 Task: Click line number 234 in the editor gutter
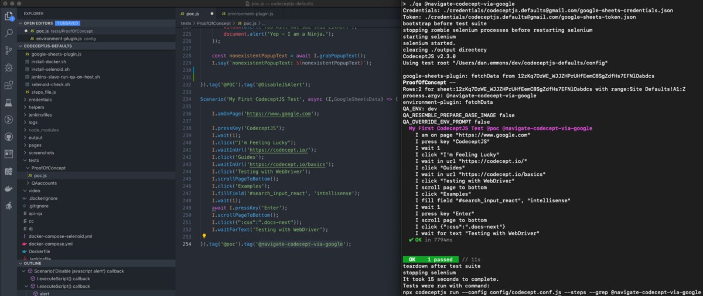pyautogui.click(x=187, y=99)
